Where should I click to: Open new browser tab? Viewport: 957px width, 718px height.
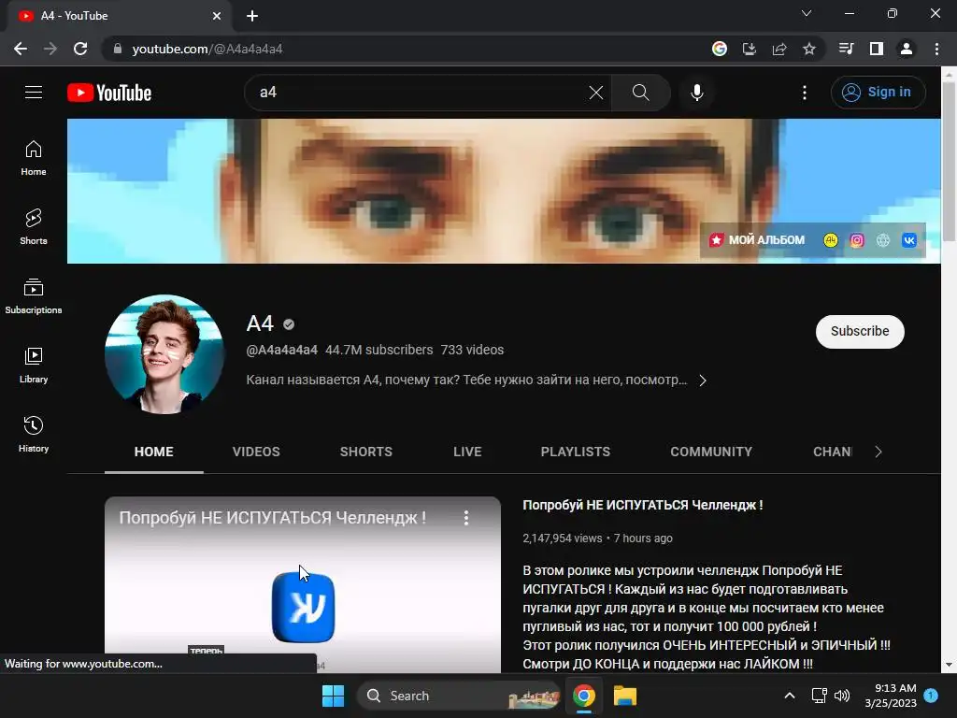[252, 16]
